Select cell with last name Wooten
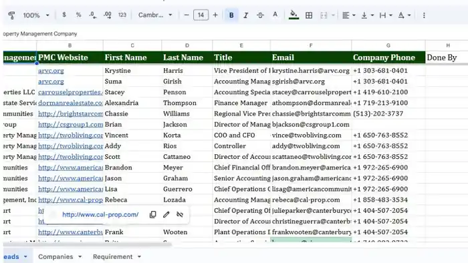 pos(187,232)
